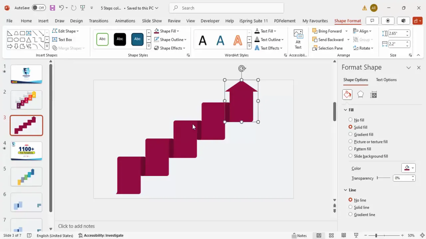This screenshot has height=239, width=426.
Task: Open the Shape Effects dropdown
Action: [170, 48]
